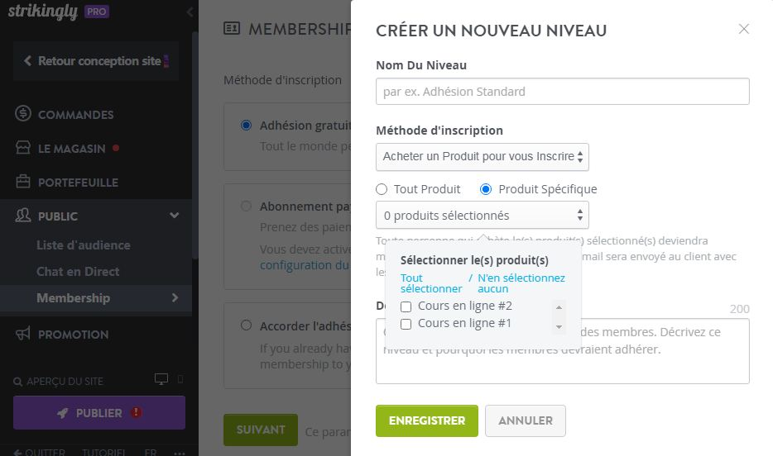Click the desktop preview monitor icon
This screenshot has height=456, width=773.
click(161, 379)
